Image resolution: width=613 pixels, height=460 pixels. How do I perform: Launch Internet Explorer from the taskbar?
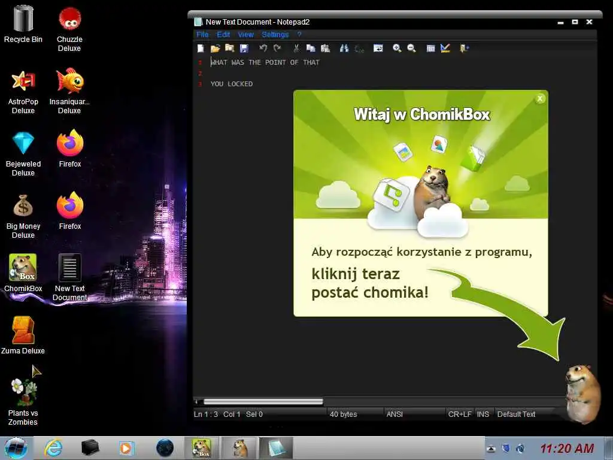point(53,448)
